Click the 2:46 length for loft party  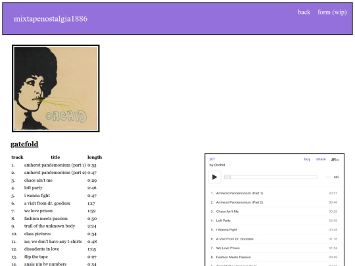click(91, 188)
